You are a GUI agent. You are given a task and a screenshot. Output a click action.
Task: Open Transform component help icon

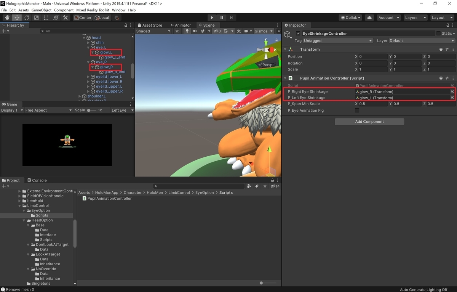441,50
